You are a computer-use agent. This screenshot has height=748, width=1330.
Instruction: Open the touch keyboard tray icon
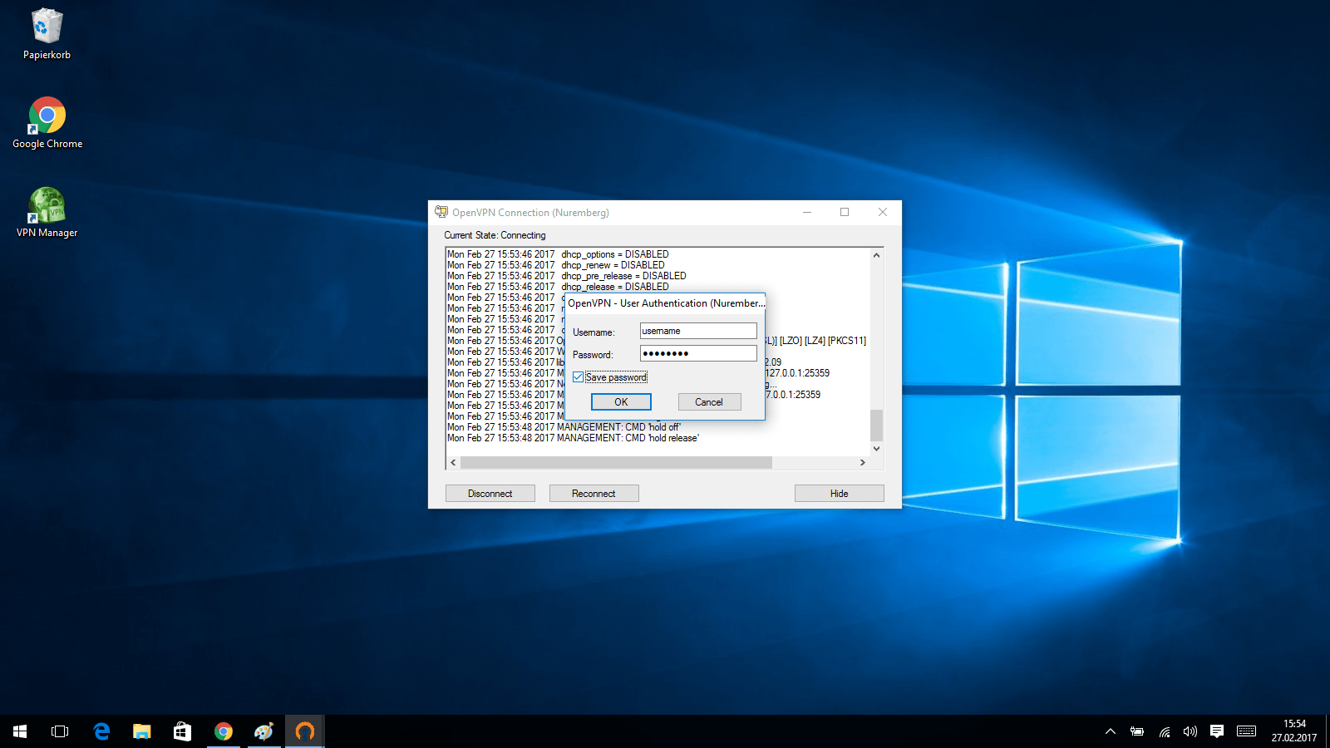click(x=1246, y=731)
